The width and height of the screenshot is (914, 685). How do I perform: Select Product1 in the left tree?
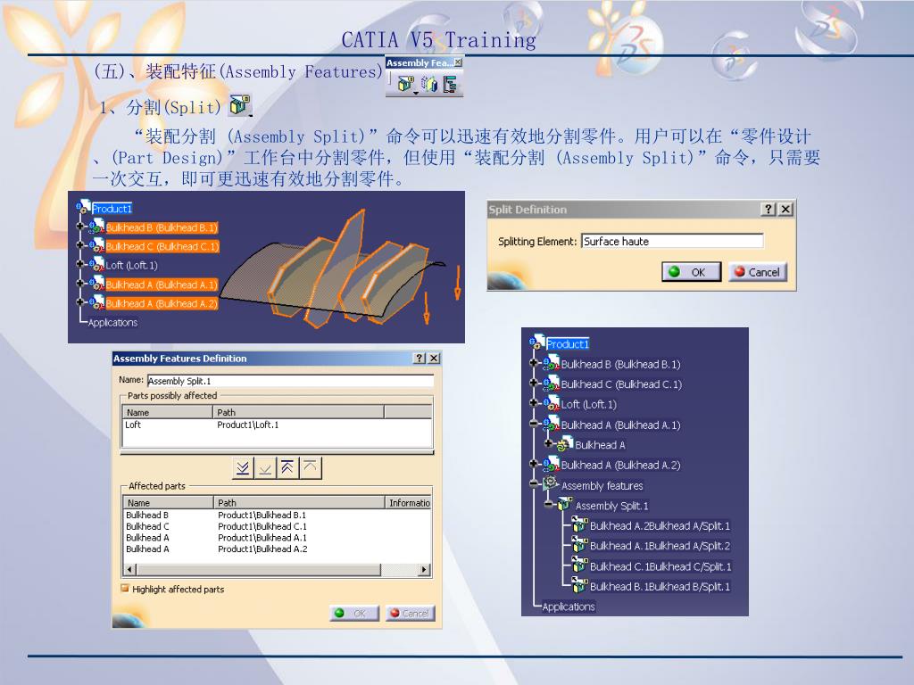[x=112, y=209]
